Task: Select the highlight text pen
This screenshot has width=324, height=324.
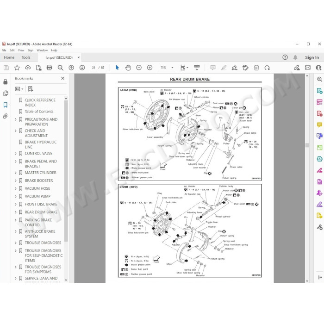Action: coord(224,68)
